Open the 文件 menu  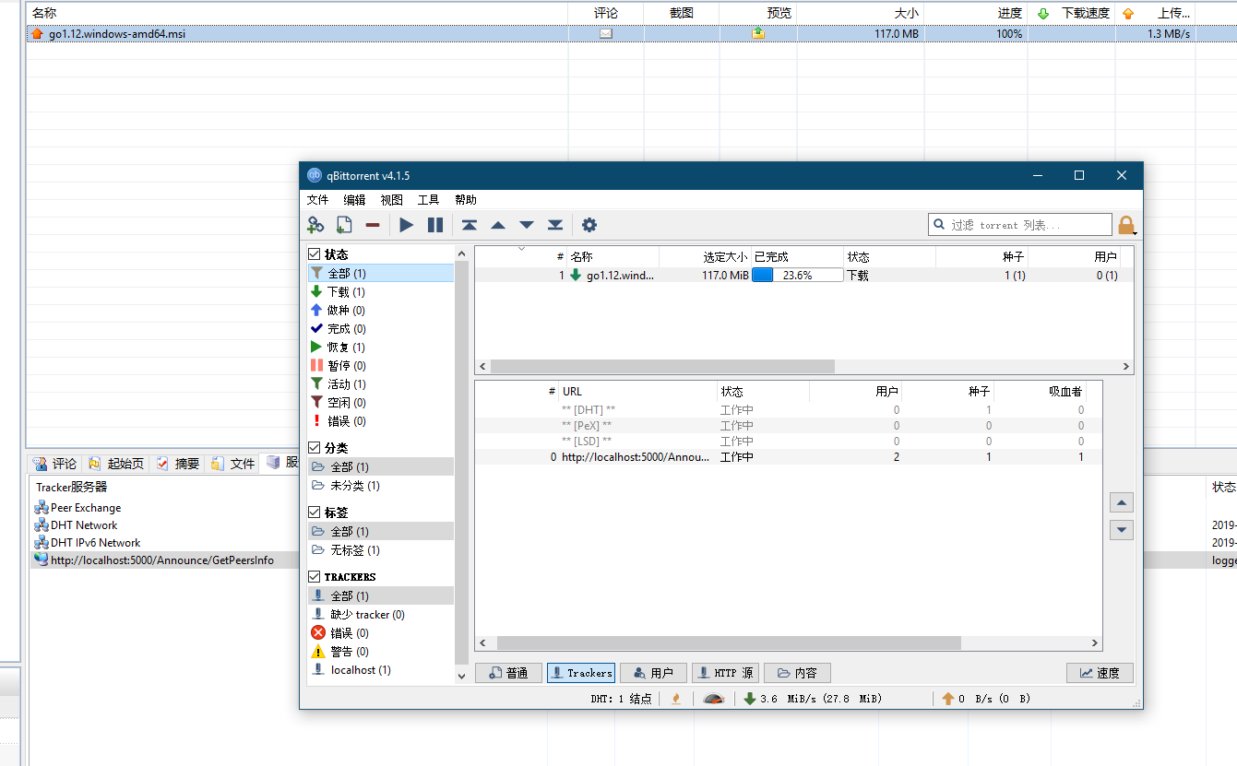[x=318, y=200]
